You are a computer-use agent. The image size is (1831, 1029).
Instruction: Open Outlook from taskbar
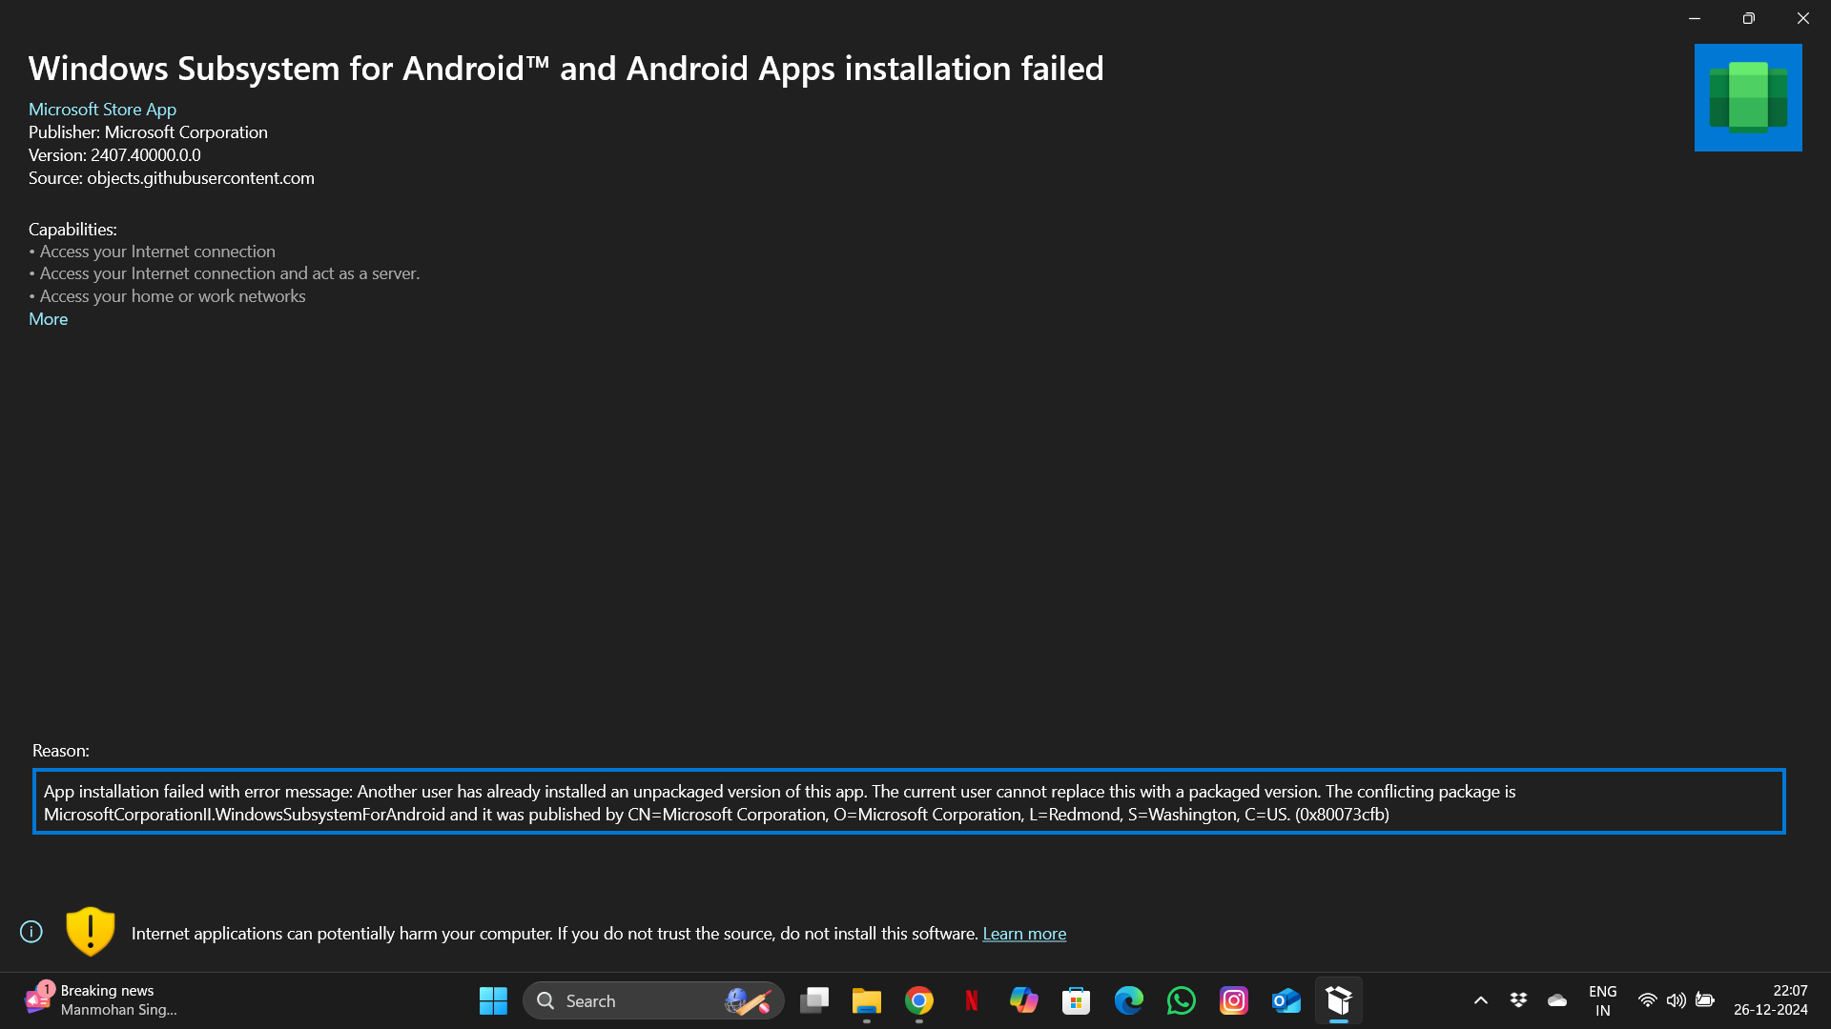(x=1286, y=1000)
